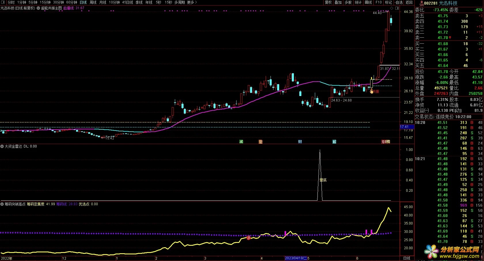This screenshot has width=484, height=261.
Task: Click the 10:21 trade tick row time
Action: (420, 159)
